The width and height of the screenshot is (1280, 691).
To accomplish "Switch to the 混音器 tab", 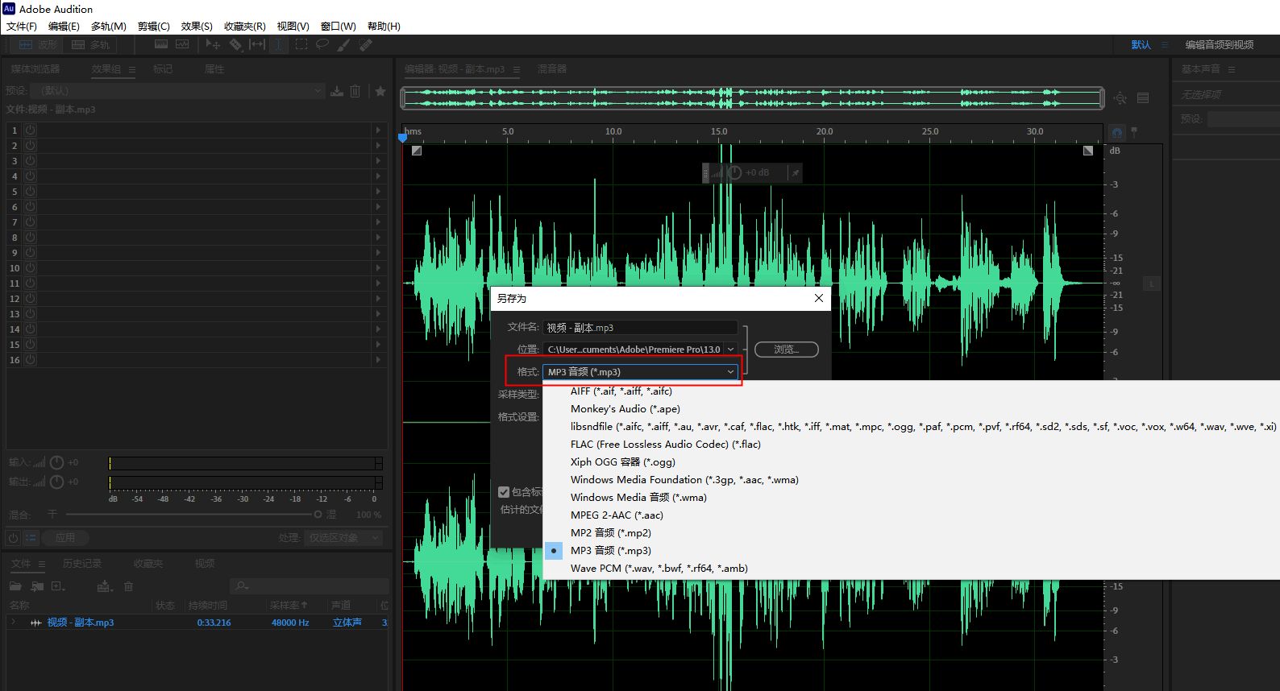I will pyautogui.click(x=552, y=69).
